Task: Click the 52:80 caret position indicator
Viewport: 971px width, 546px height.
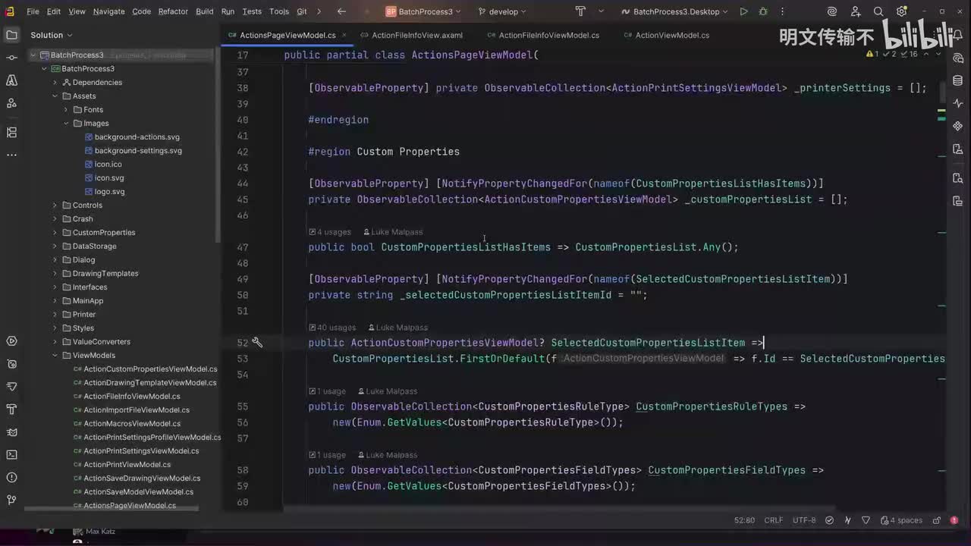Action: pyautogui.click(x=744, y=520)
